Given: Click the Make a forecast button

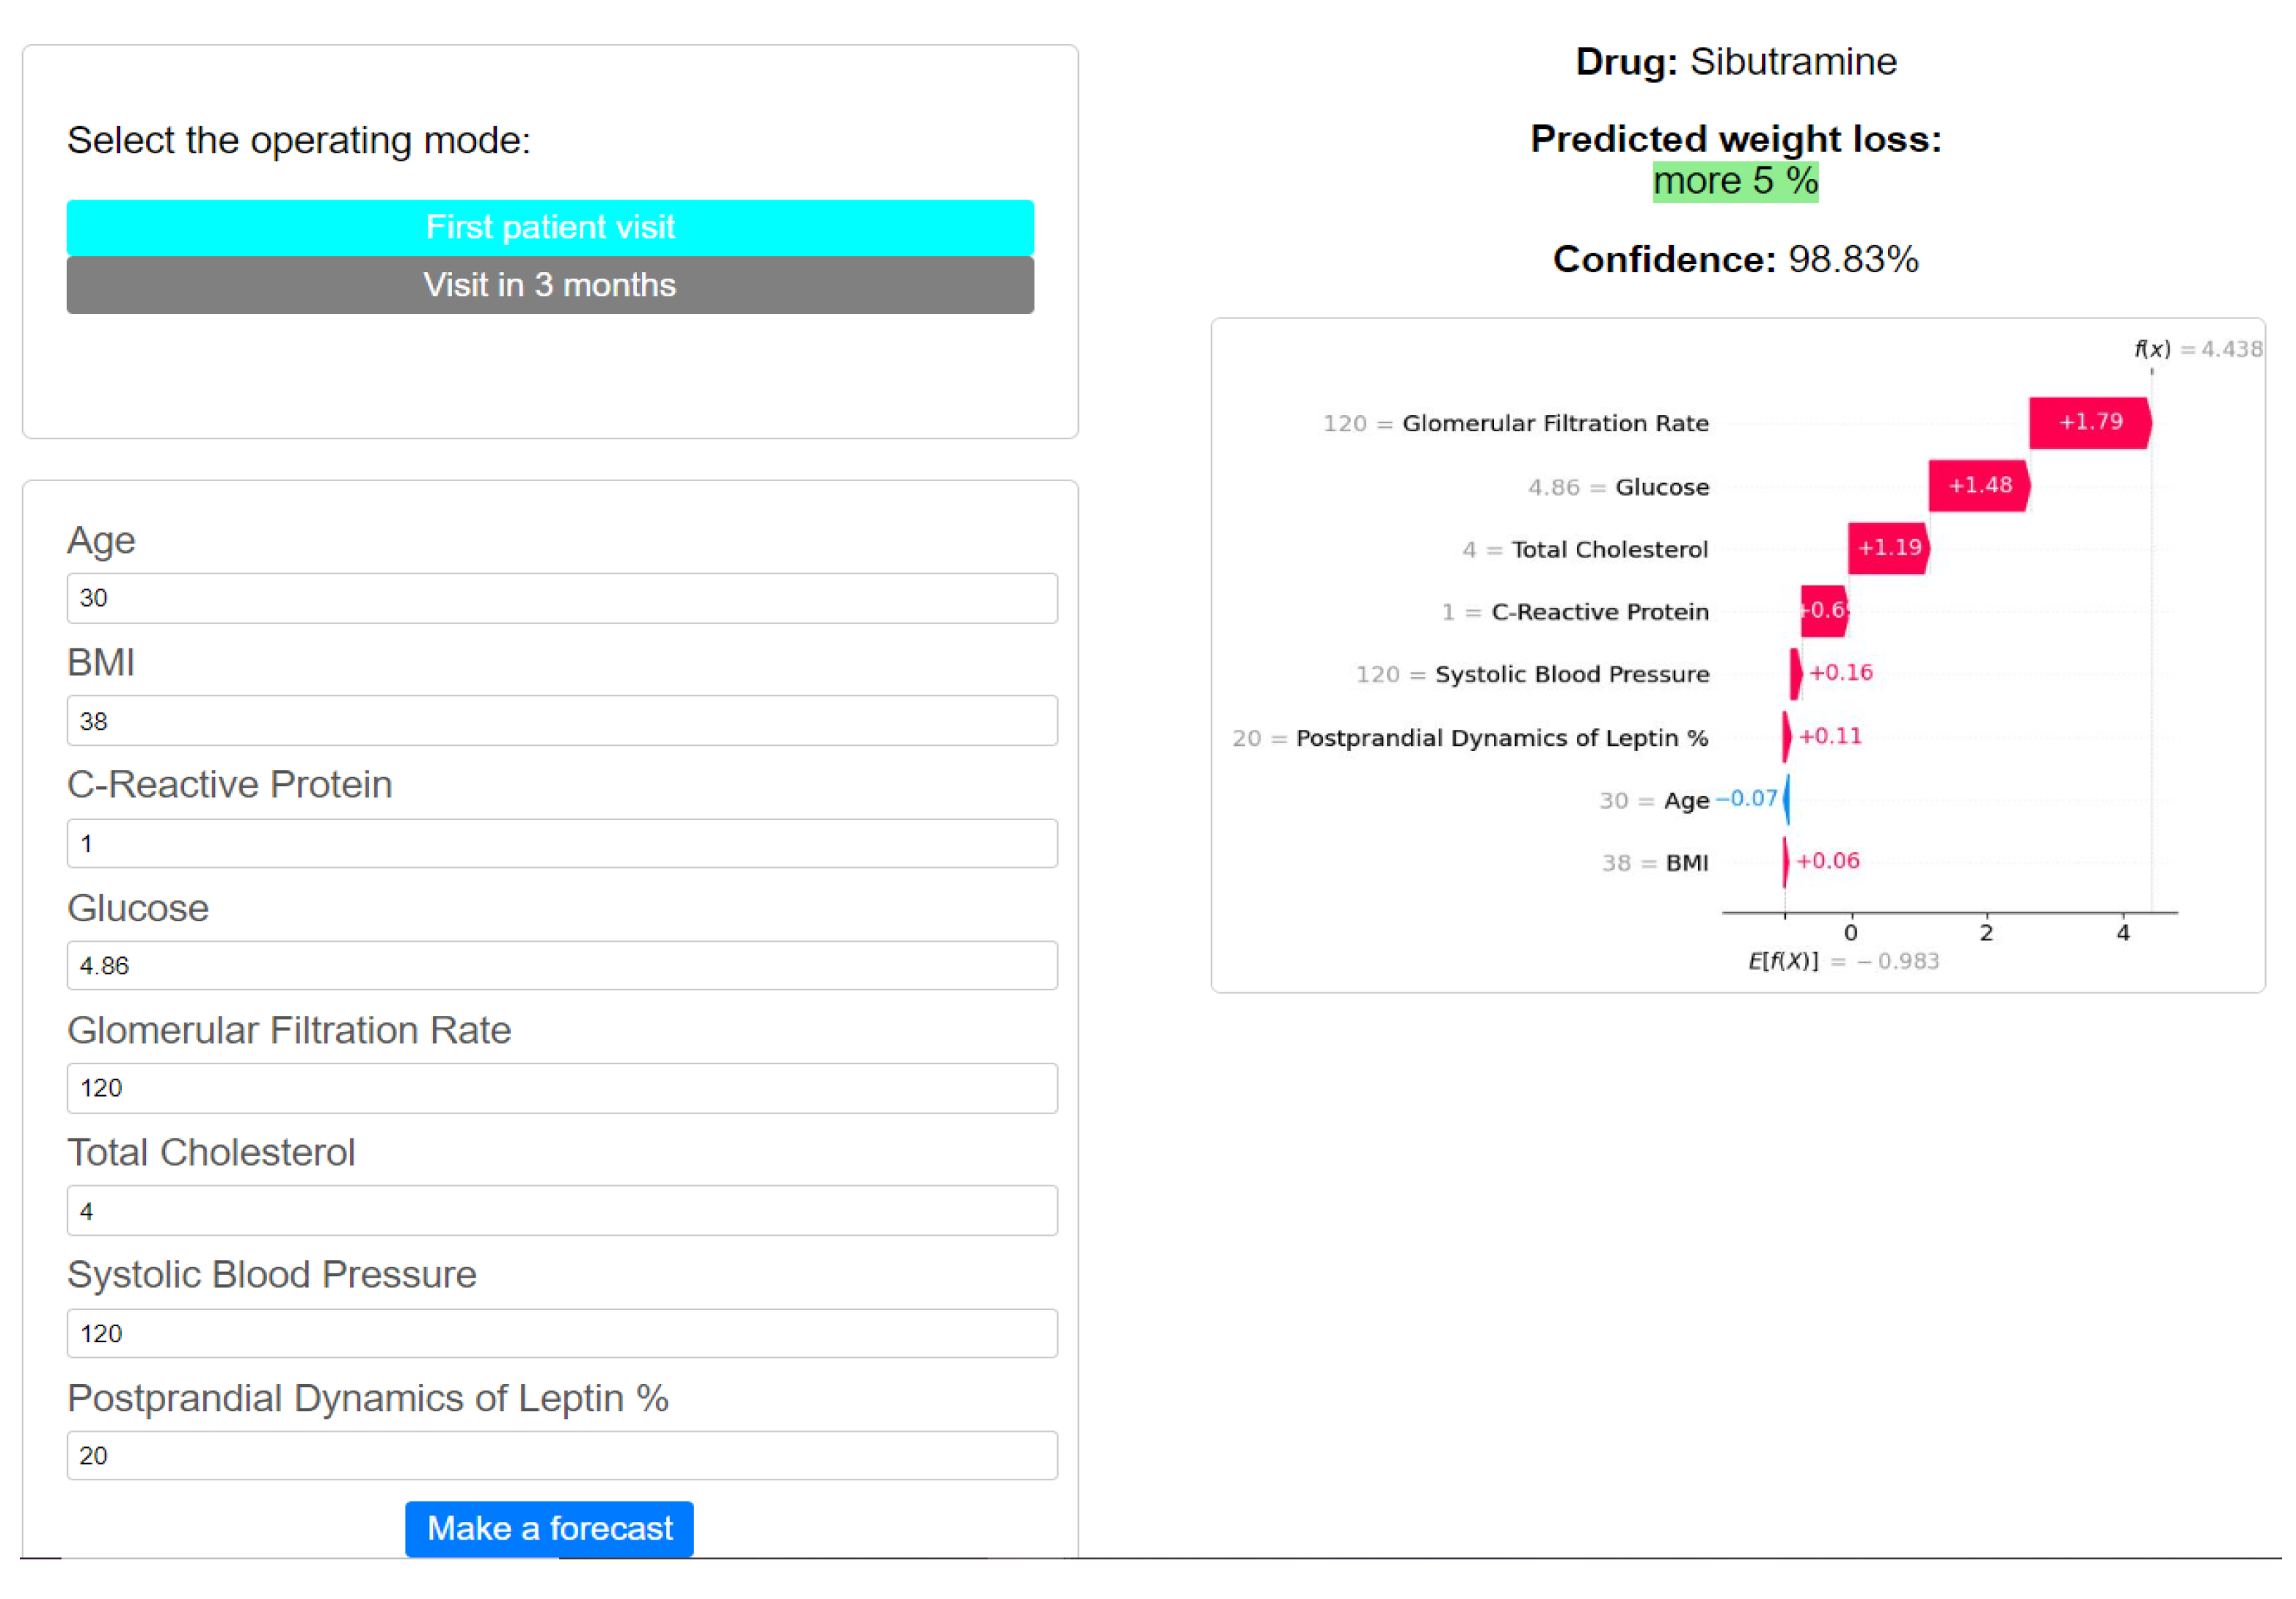Looking at the screenshot, I should click(549, 1528).
